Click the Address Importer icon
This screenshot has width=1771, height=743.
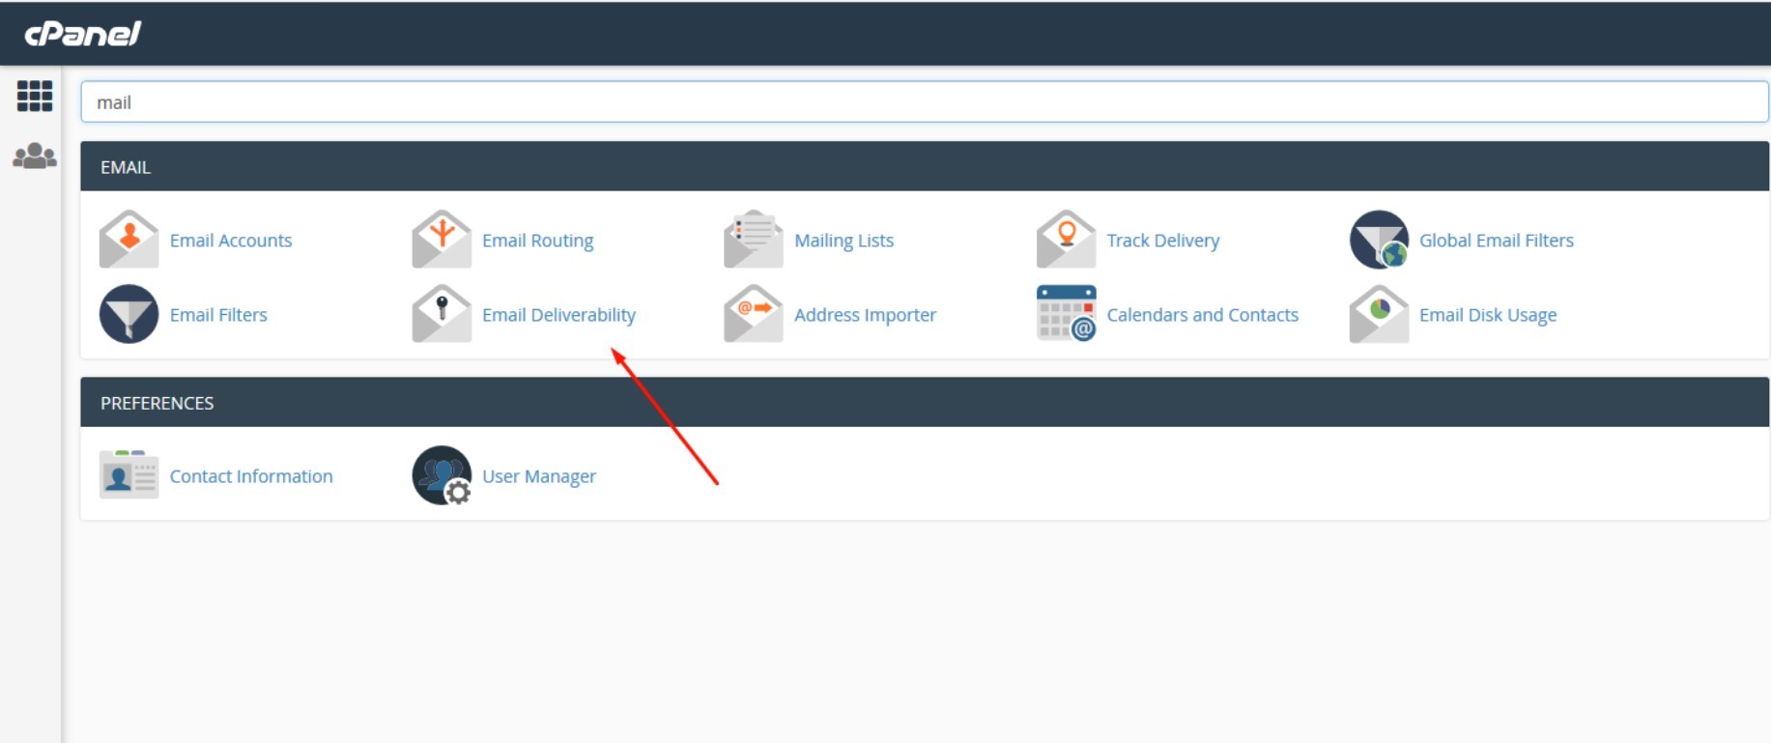click(x=754, y=314)
